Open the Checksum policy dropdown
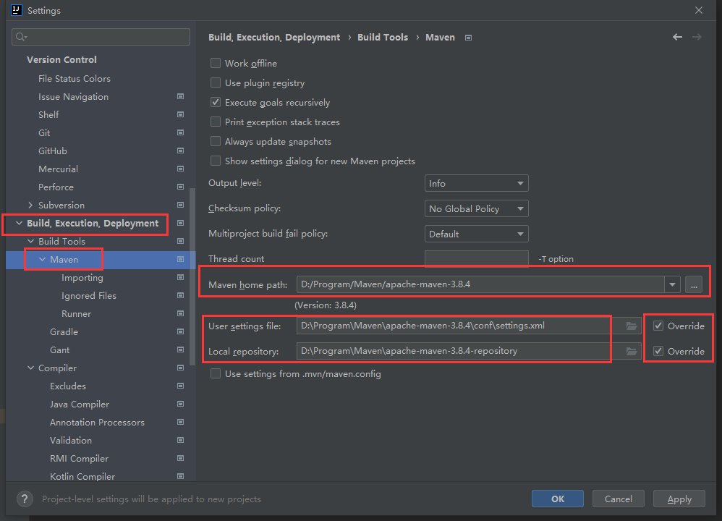Screen dimensions: 722x521 (476, 208)
